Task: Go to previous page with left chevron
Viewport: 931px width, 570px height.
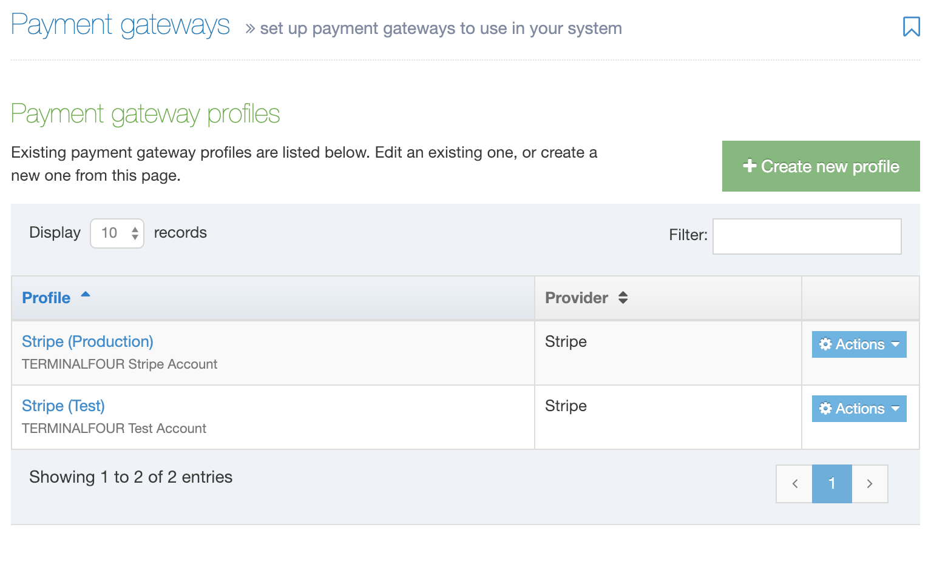Action: pyautogui.click(x=794, y=484)
